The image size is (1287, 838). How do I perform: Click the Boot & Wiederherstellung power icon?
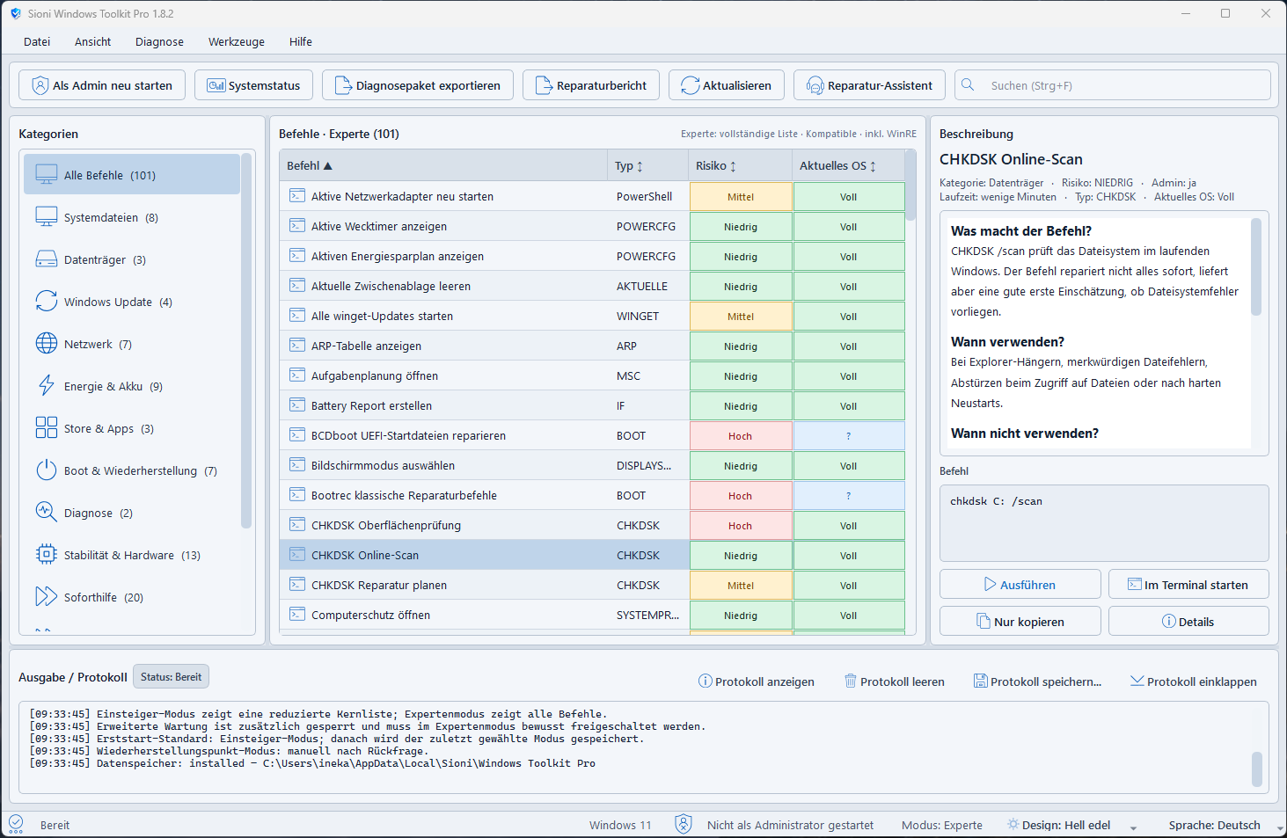tap(47, 470)
